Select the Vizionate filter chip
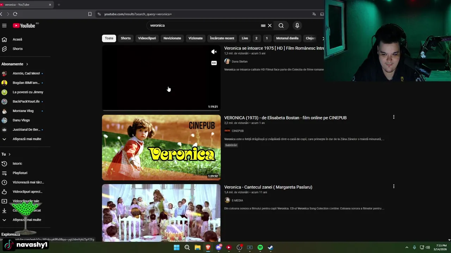Image resolution: width=451 pixels, height=253 pixels. pos(196,38)
